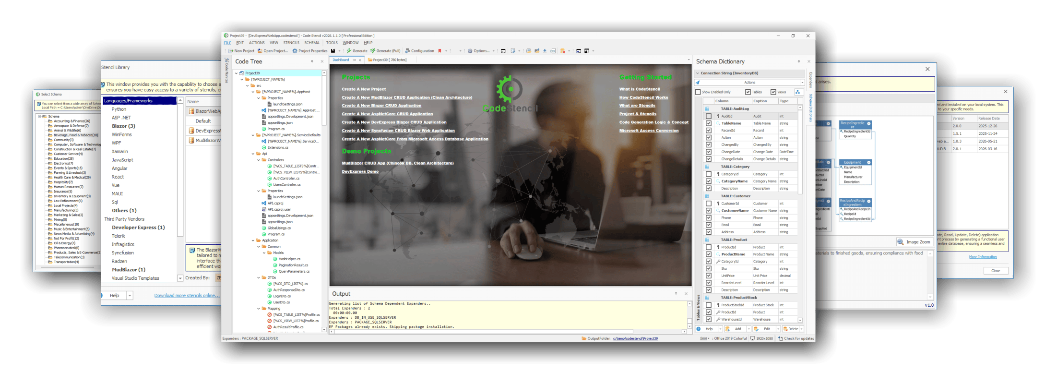This screenshot has height=384, width=1057.
Task: Select Blazor (3) in Stencil Library list
Action: [x=124, y=126]
